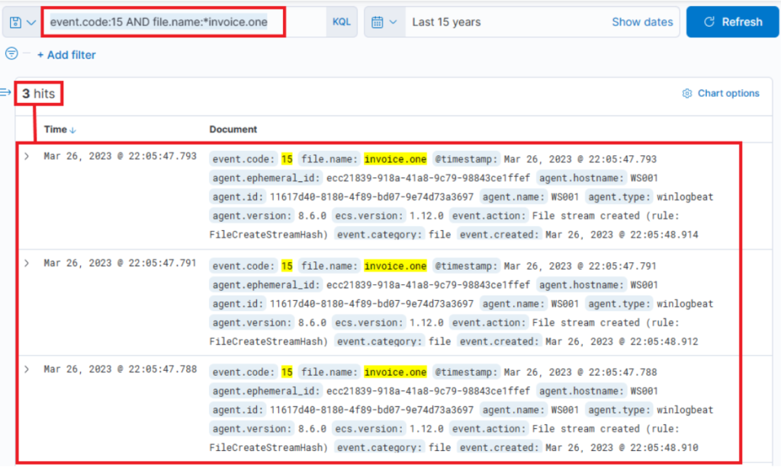This screenshot has width=781, height=467.
Task: Click the Time column sort arrow
Action: coord(73,130)
